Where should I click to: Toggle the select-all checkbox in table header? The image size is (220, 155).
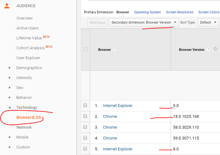click(x=85, y=49)
